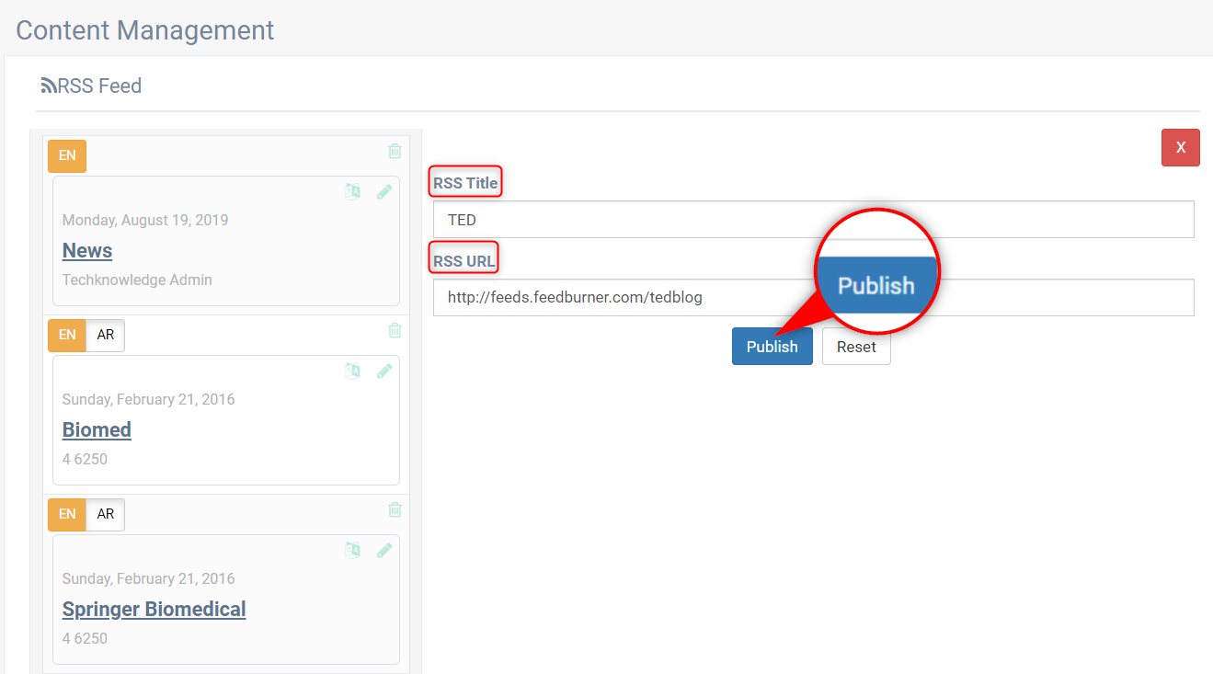Click the date under Biomed's EN/AR tabs
Screen dimensions: 1213x674
(x=148, y=399)
